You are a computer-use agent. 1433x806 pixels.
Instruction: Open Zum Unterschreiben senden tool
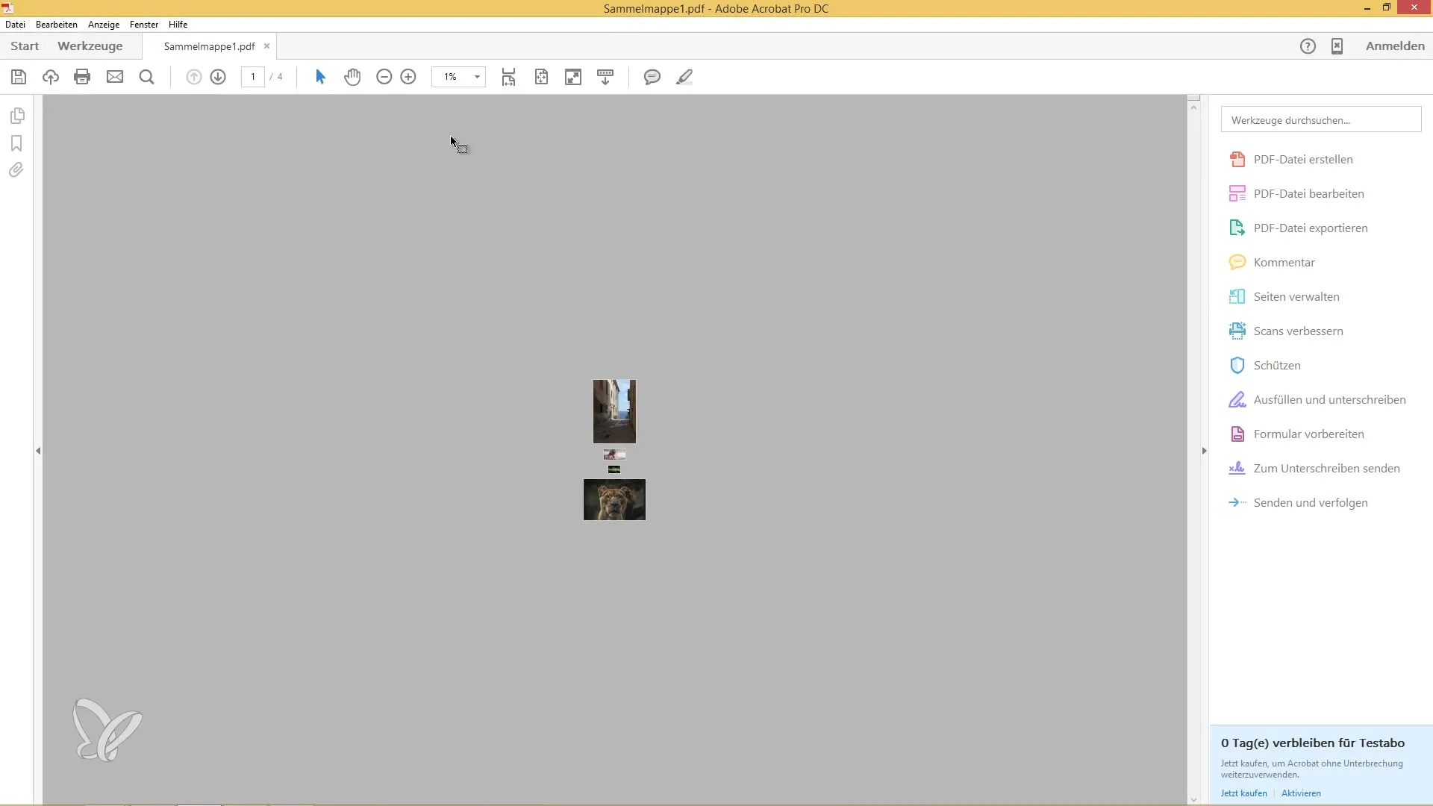pyautogui.click(x=1326, y=468)
